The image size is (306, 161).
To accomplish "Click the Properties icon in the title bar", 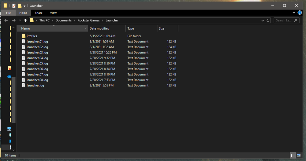I will click(14, 6).
